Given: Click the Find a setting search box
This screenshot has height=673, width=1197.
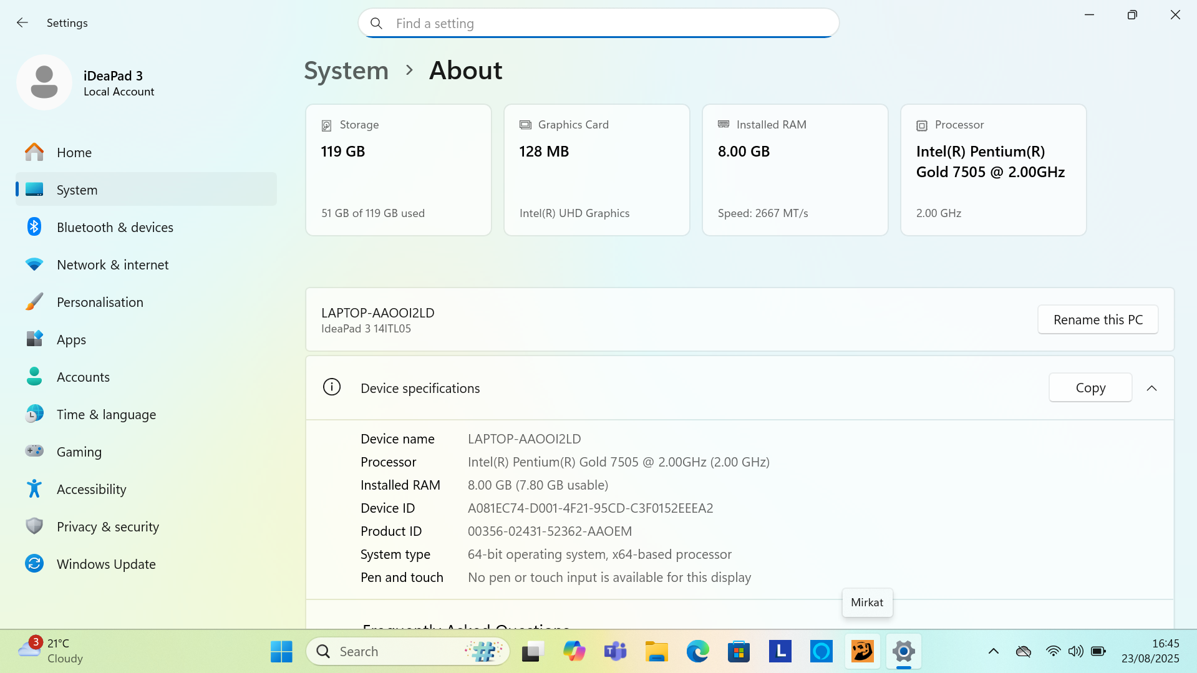Looking at the screenshot, I should (x=599, y=24).
